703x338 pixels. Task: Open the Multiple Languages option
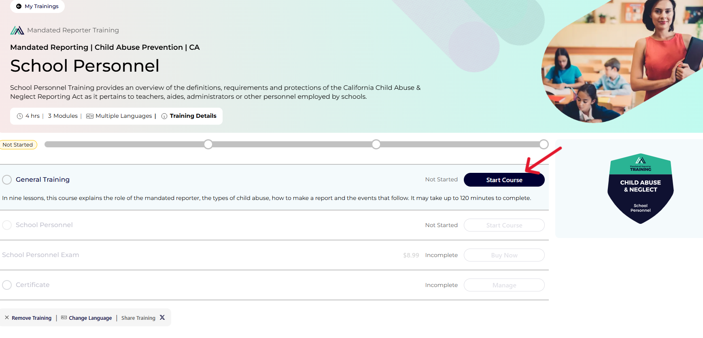(124, 116)
